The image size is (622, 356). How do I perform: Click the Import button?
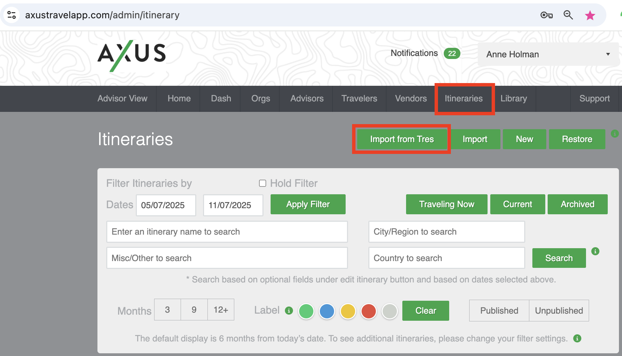click(x=475, y=139)
